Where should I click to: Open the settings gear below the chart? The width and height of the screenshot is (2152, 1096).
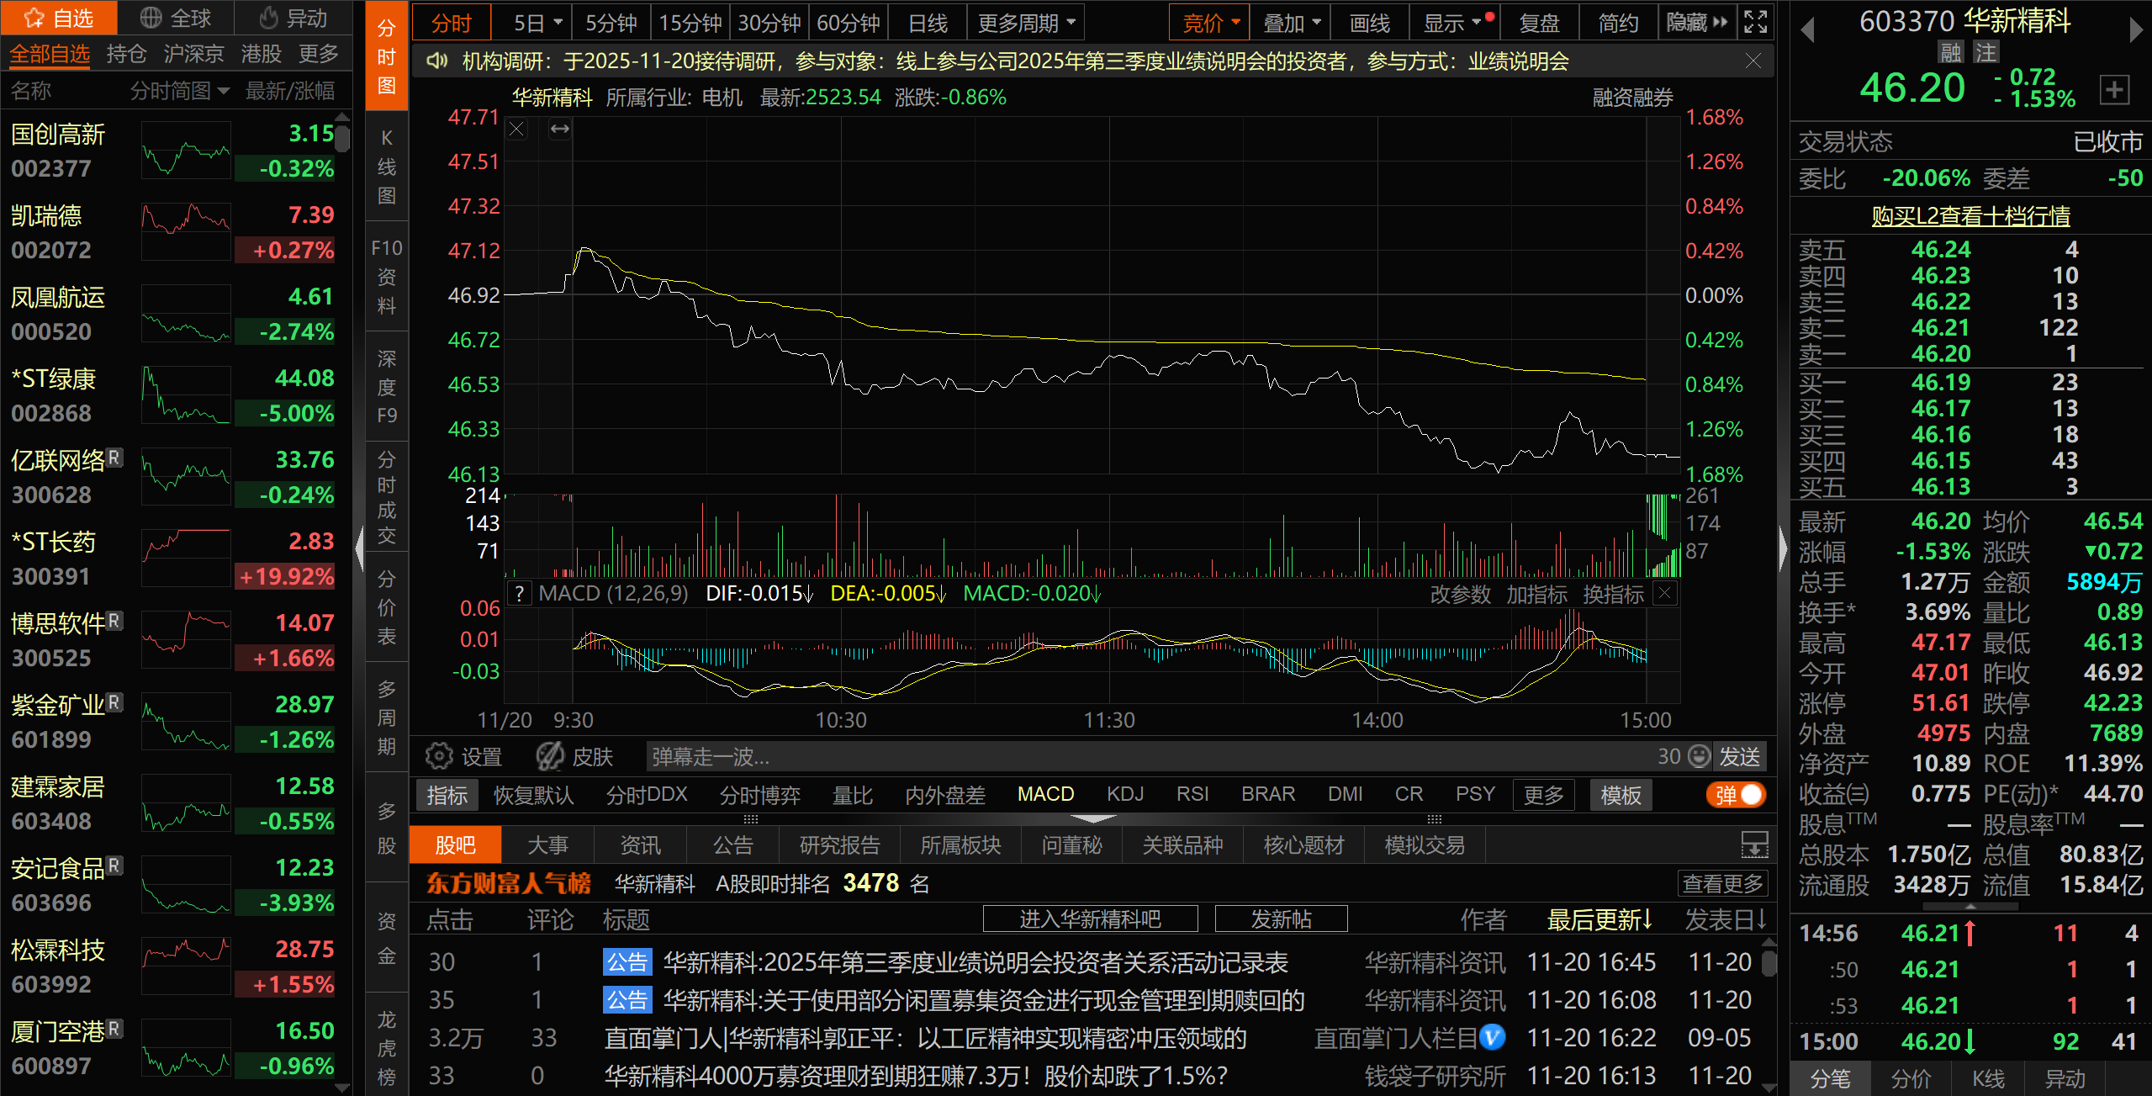tap(439, 756)
